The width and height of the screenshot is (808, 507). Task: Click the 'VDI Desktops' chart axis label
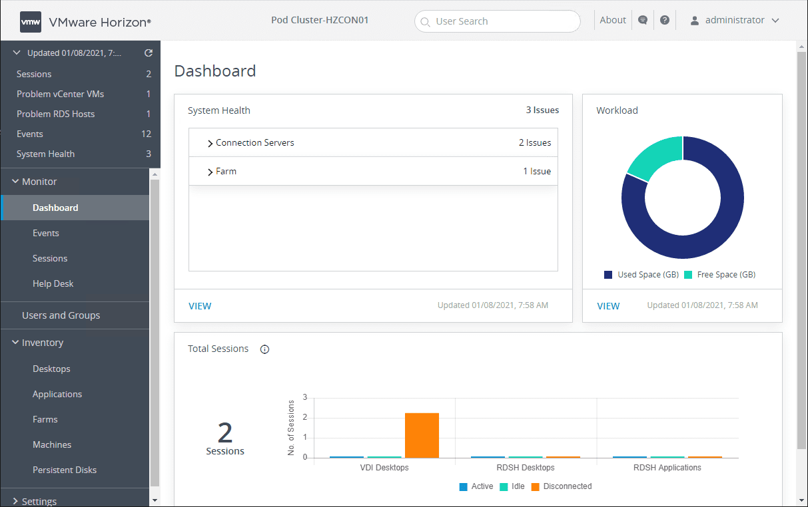tap(384, 468)
